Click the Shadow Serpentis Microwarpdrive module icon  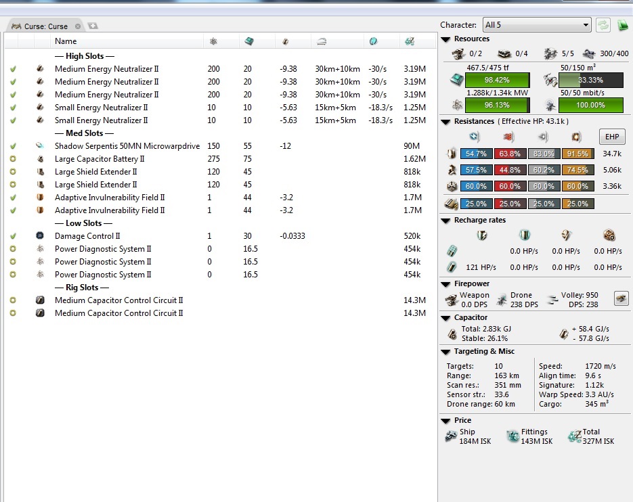click(40, 145)
